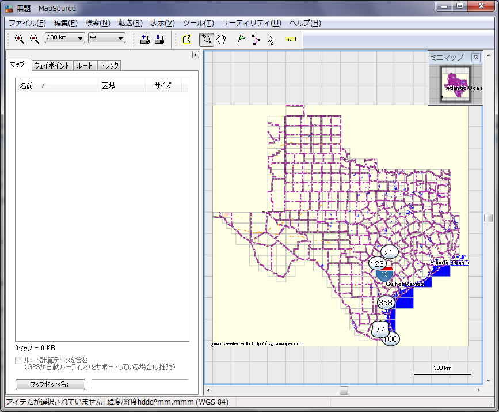Click the マップセット名 button
499x412 pixels.
point(50,384)
